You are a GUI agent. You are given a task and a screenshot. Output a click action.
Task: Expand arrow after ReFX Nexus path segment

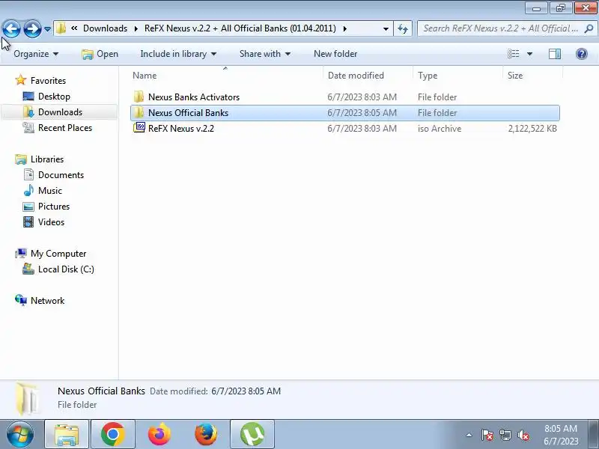pos(345,28)
